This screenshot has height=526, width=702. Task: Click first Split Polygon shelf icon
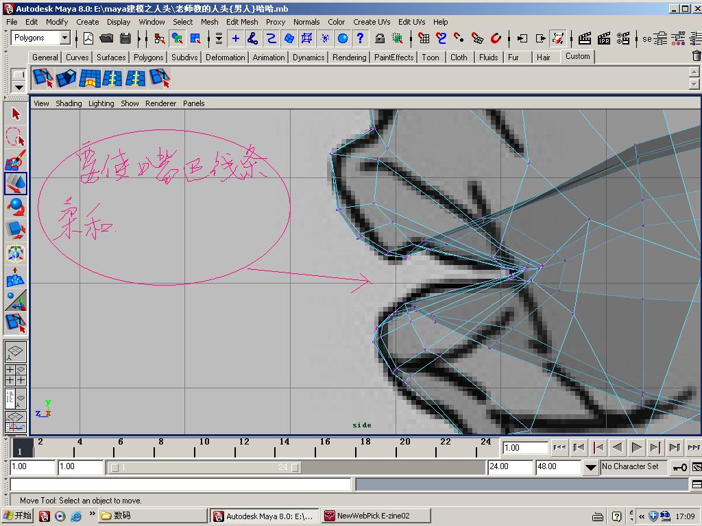(43, 78)
